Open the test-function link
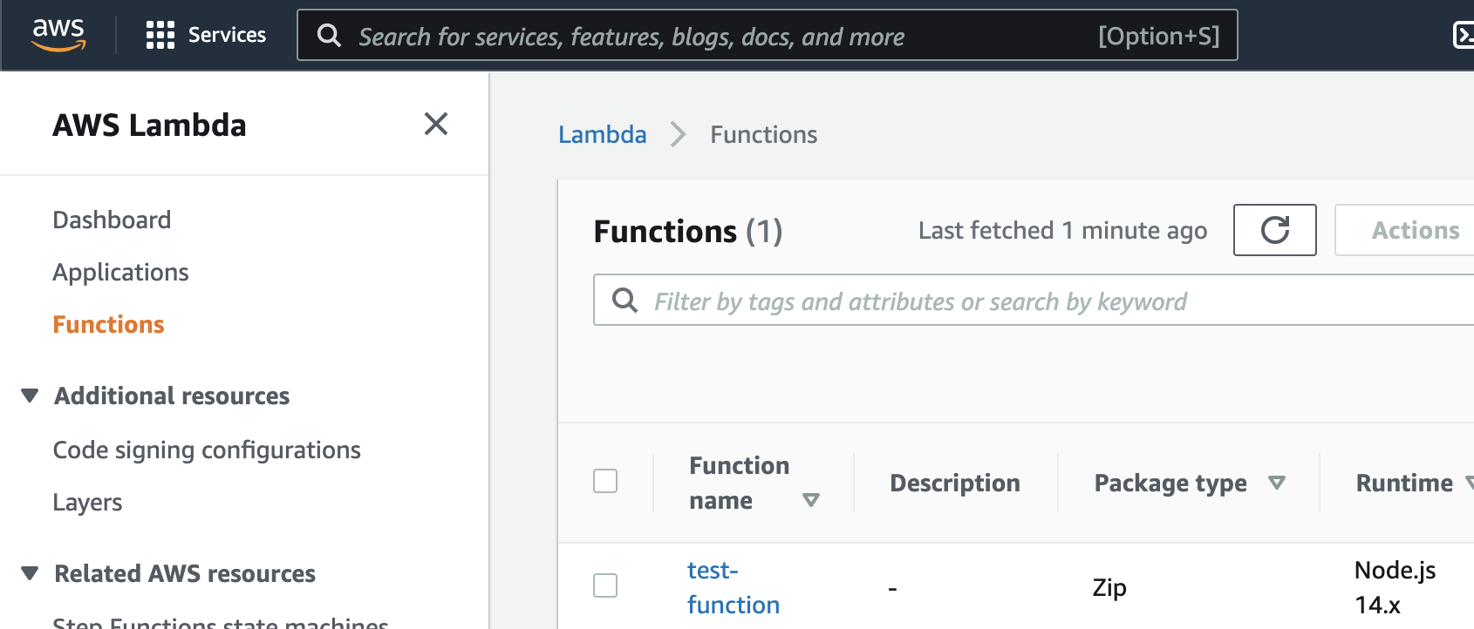The image size is (1474, 629). 733,587
